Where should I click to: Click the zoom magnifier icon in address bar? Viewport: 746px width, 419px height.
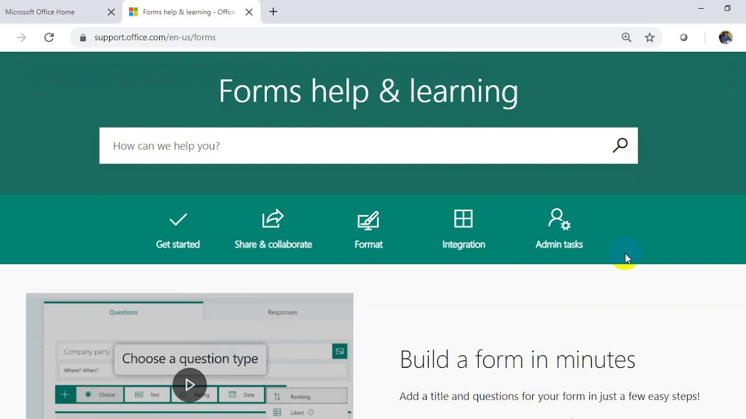[627, 37]
